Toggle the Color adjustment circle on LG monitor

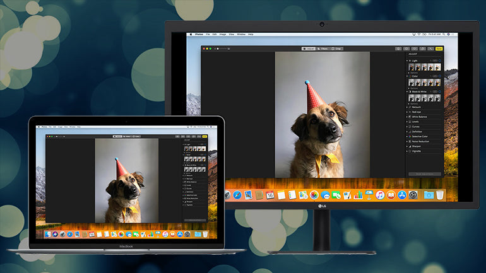[x=440, y=76]
